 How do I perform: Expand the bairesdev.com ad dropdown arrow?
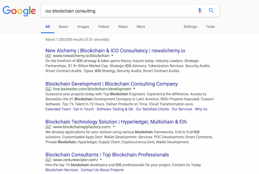pyautogui.click(x=134, y=89)
